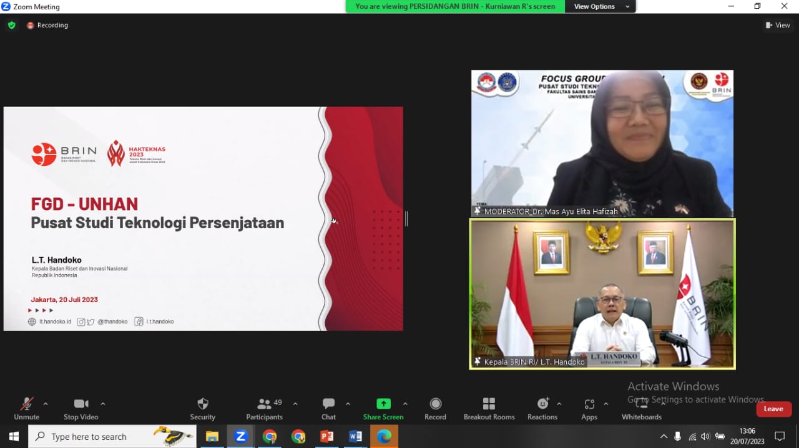The height and width of the screenshot is (448, 799).
Task: Open Whiteboards
Action: coord(641,409)
